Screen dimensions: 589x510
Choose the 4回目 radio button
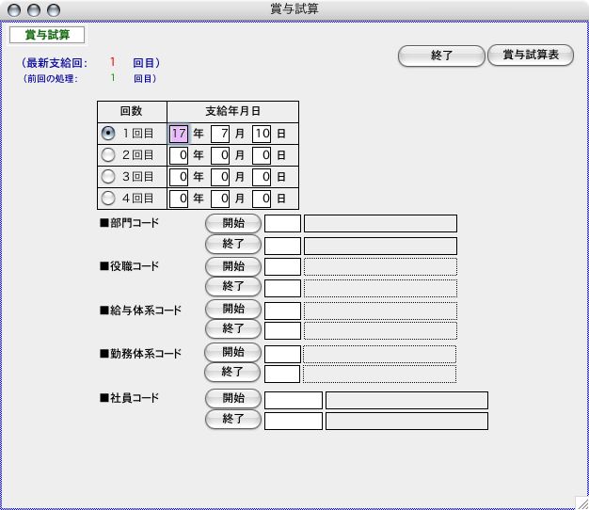click(108, 198)
